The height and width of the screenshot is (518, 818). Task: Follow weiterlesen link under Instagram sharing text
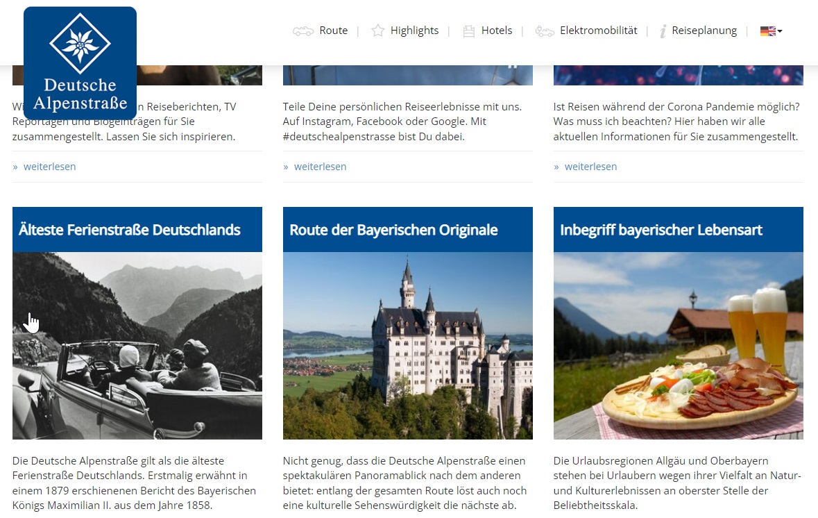(x=320, y=167)
